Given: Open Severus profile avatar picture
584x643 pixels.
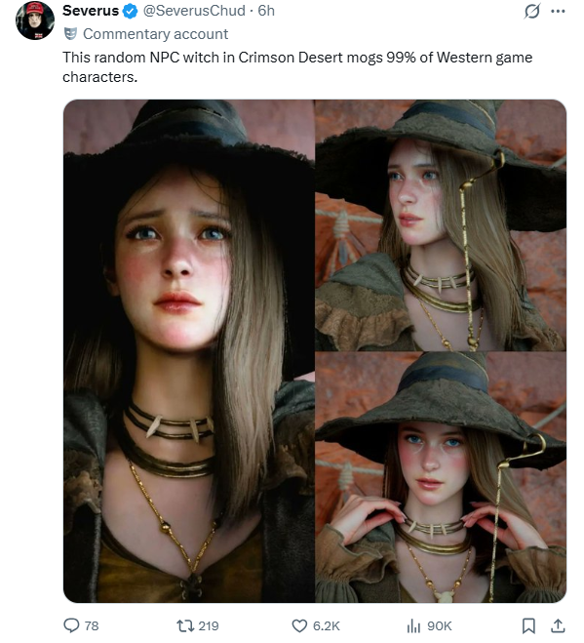Looking at the screenshot, I should (35, 20).
